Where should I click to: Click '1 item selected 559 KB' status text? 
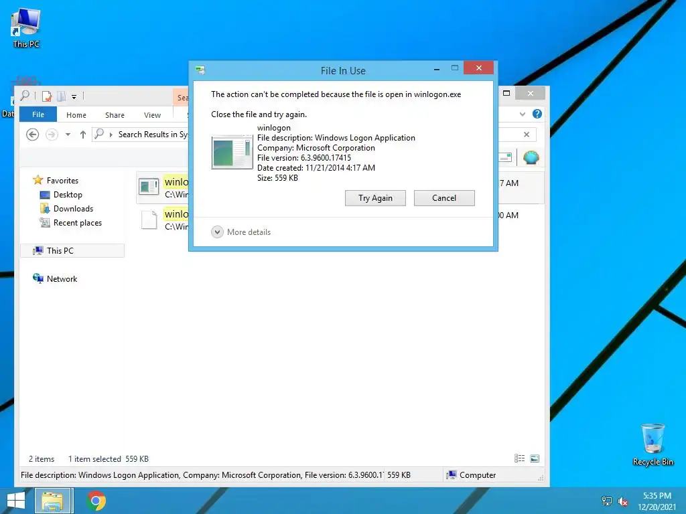[x=108, y=459]
